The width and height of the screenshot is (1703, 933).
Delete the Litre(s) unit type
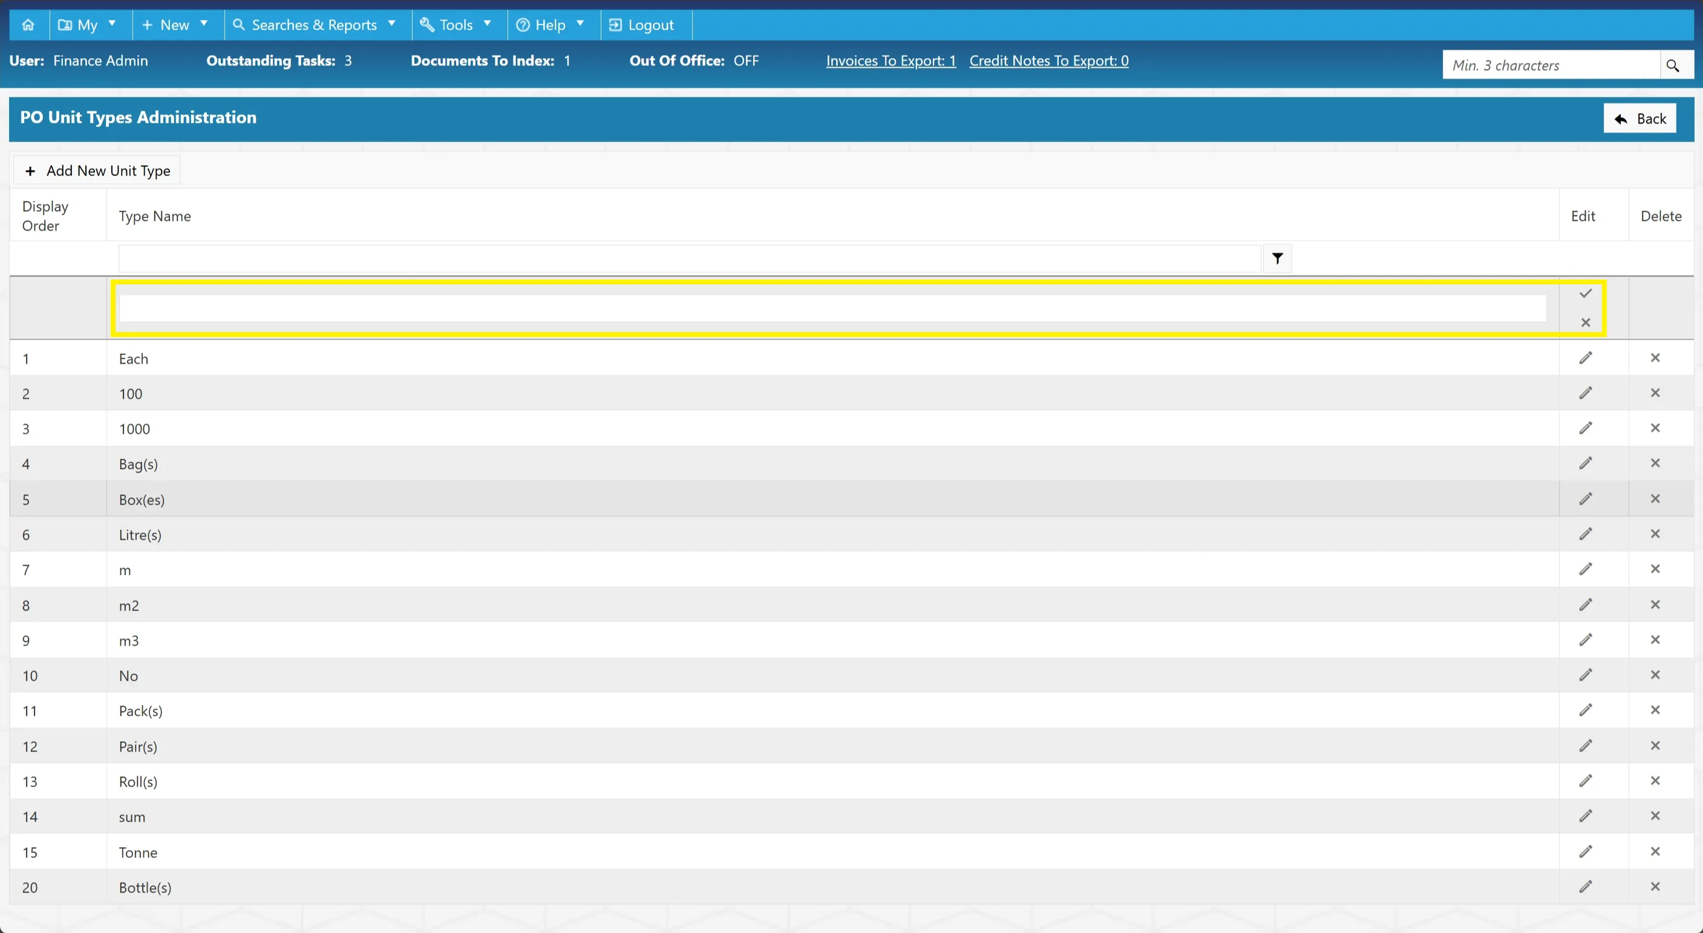pos(1655,534)
